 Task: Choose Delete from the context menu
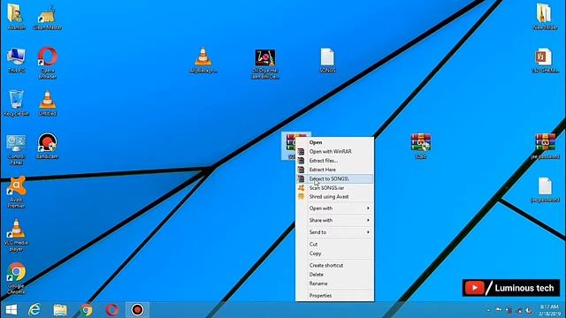coord(334,275)
